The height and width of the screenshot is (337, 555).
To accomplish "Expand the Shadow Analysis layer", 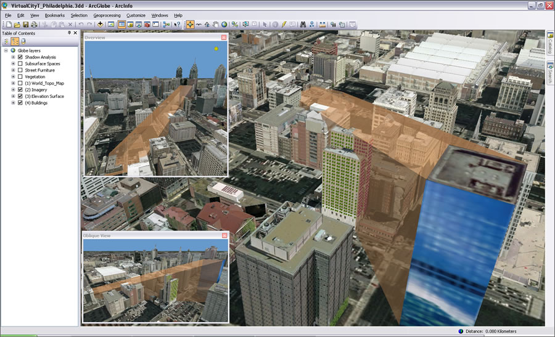I will (x=13, y=57).
